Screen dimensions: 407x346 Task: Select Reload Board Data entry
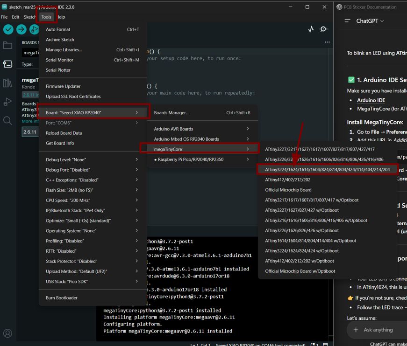[x=93, y=133]
